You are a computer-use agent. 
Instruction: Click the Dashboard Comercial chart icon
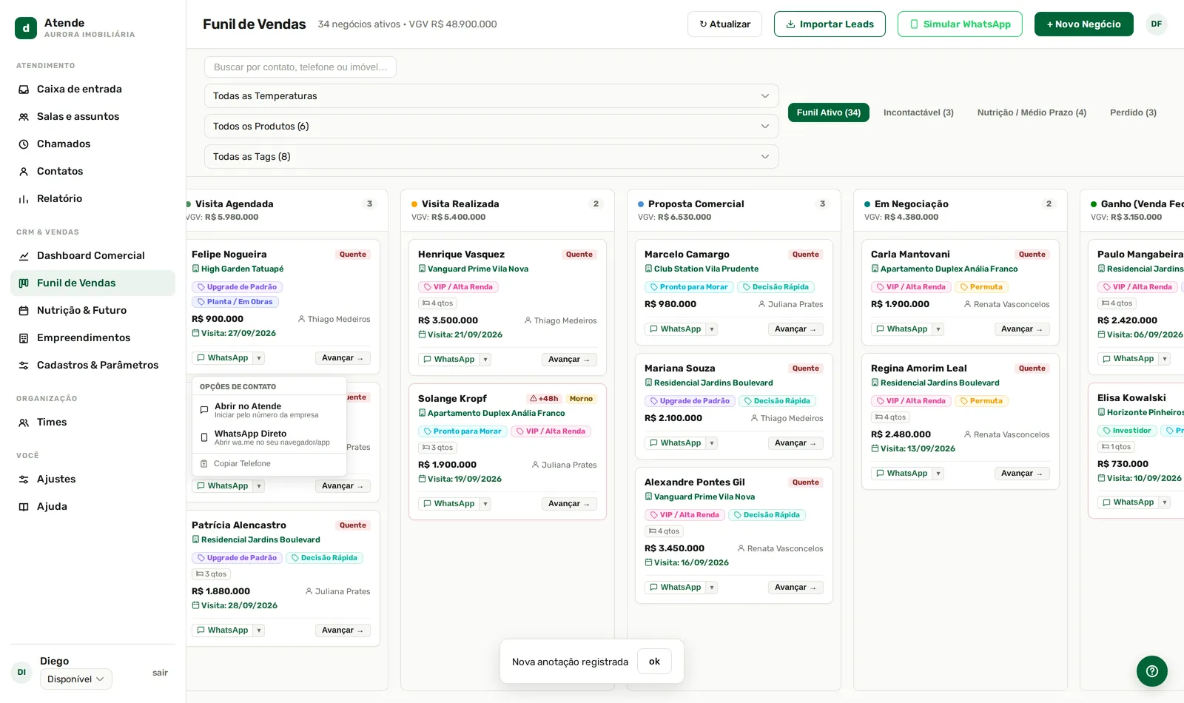pos(24,256)
